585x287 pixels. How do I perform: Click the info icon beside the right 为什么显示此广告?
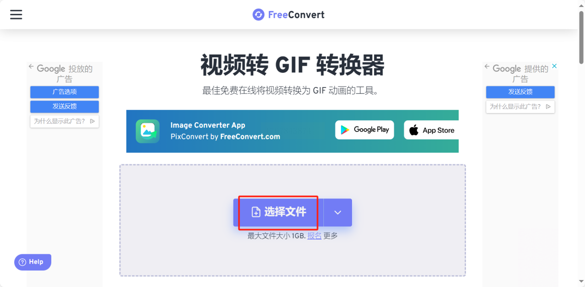pos(548,107)
